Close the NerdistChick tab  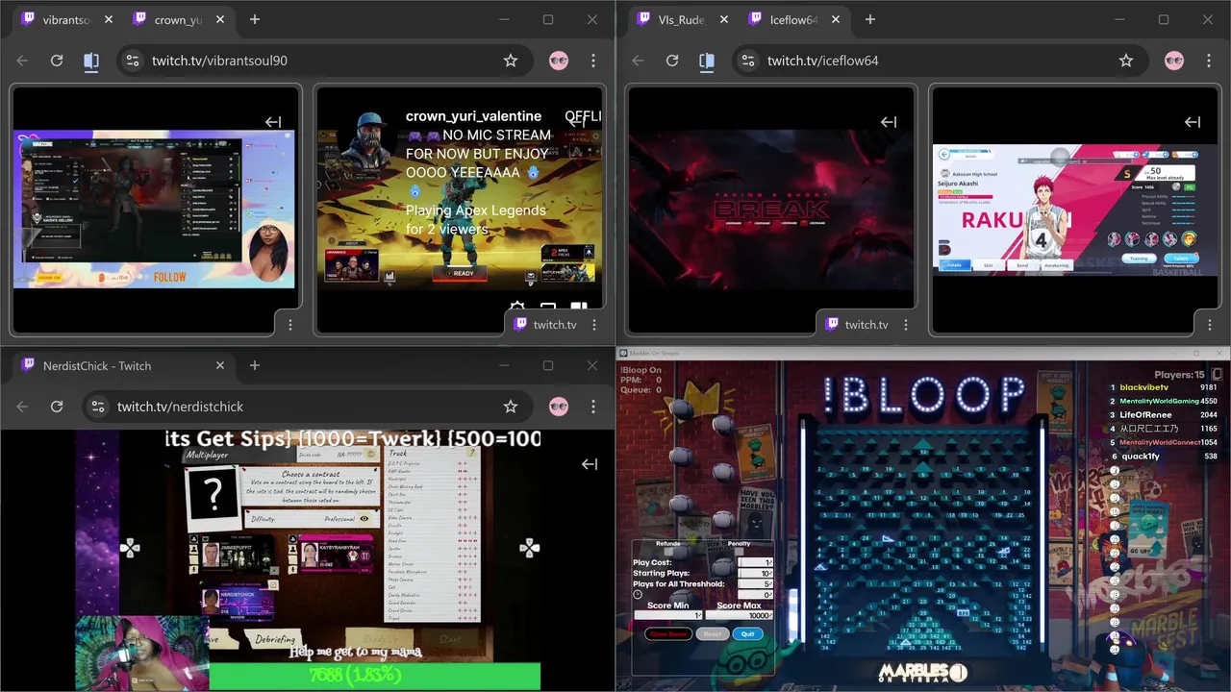point(220,366)
